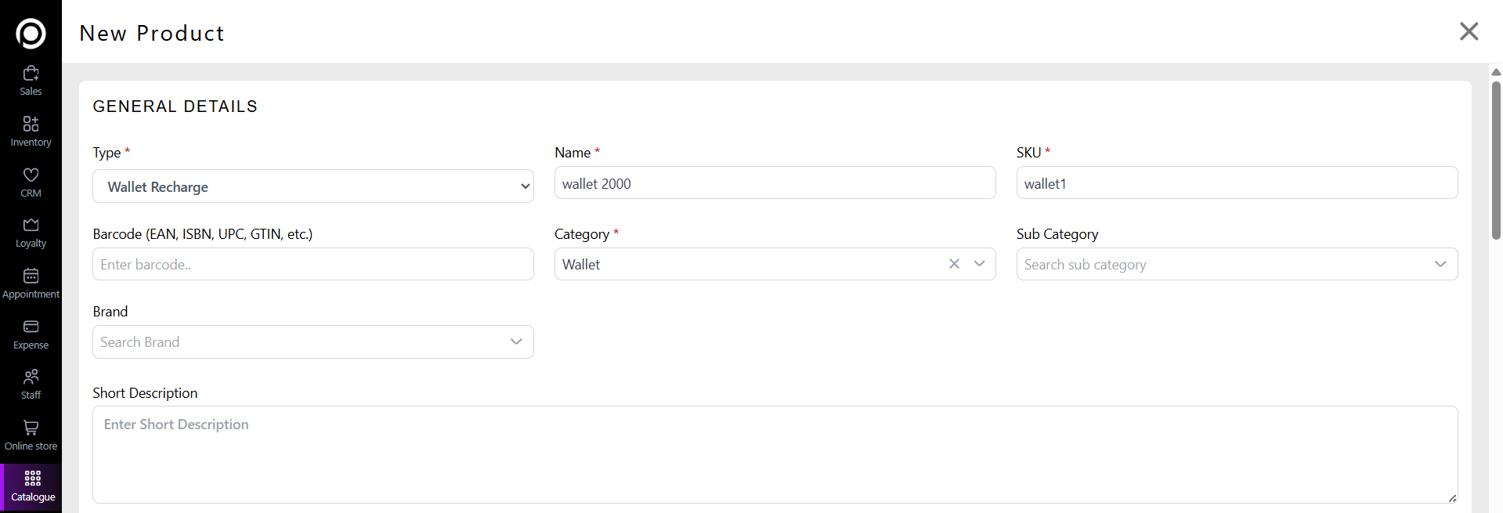This screenshot has height=513, width=1503.
Task: Open the Type dropdown showing Wallet Recharge
Action: coord(313,186)
